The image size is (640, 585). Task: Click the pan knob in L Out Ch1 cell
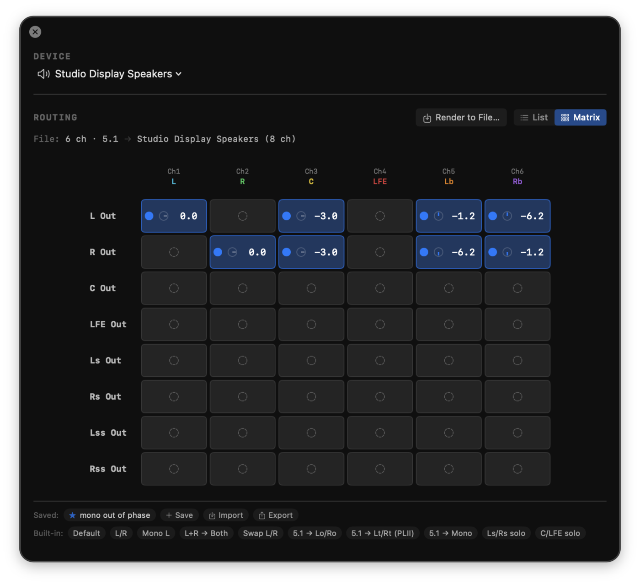[164, 216]
